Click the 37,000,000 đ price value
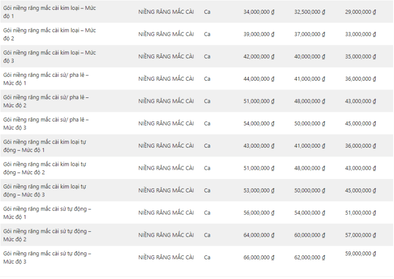Viewport: 394px width, 279px height. pos(310,34)
